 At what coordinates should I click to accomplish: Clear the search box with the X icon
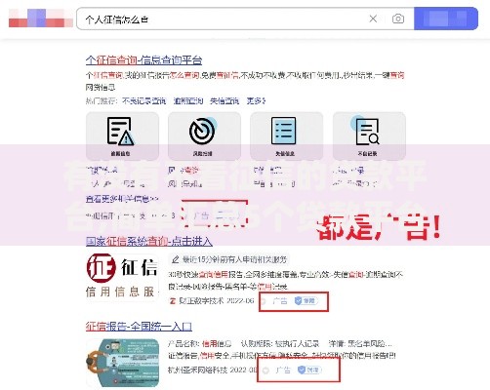tap(373, 19)
